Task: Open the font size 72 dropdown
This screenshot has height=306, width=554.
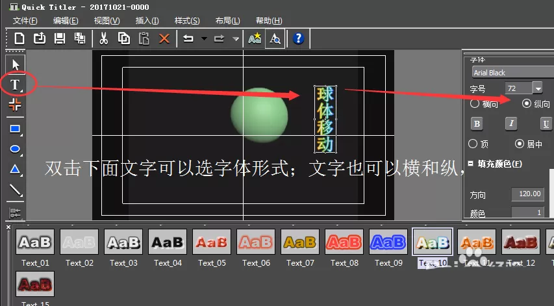Action: coord(538,88)
